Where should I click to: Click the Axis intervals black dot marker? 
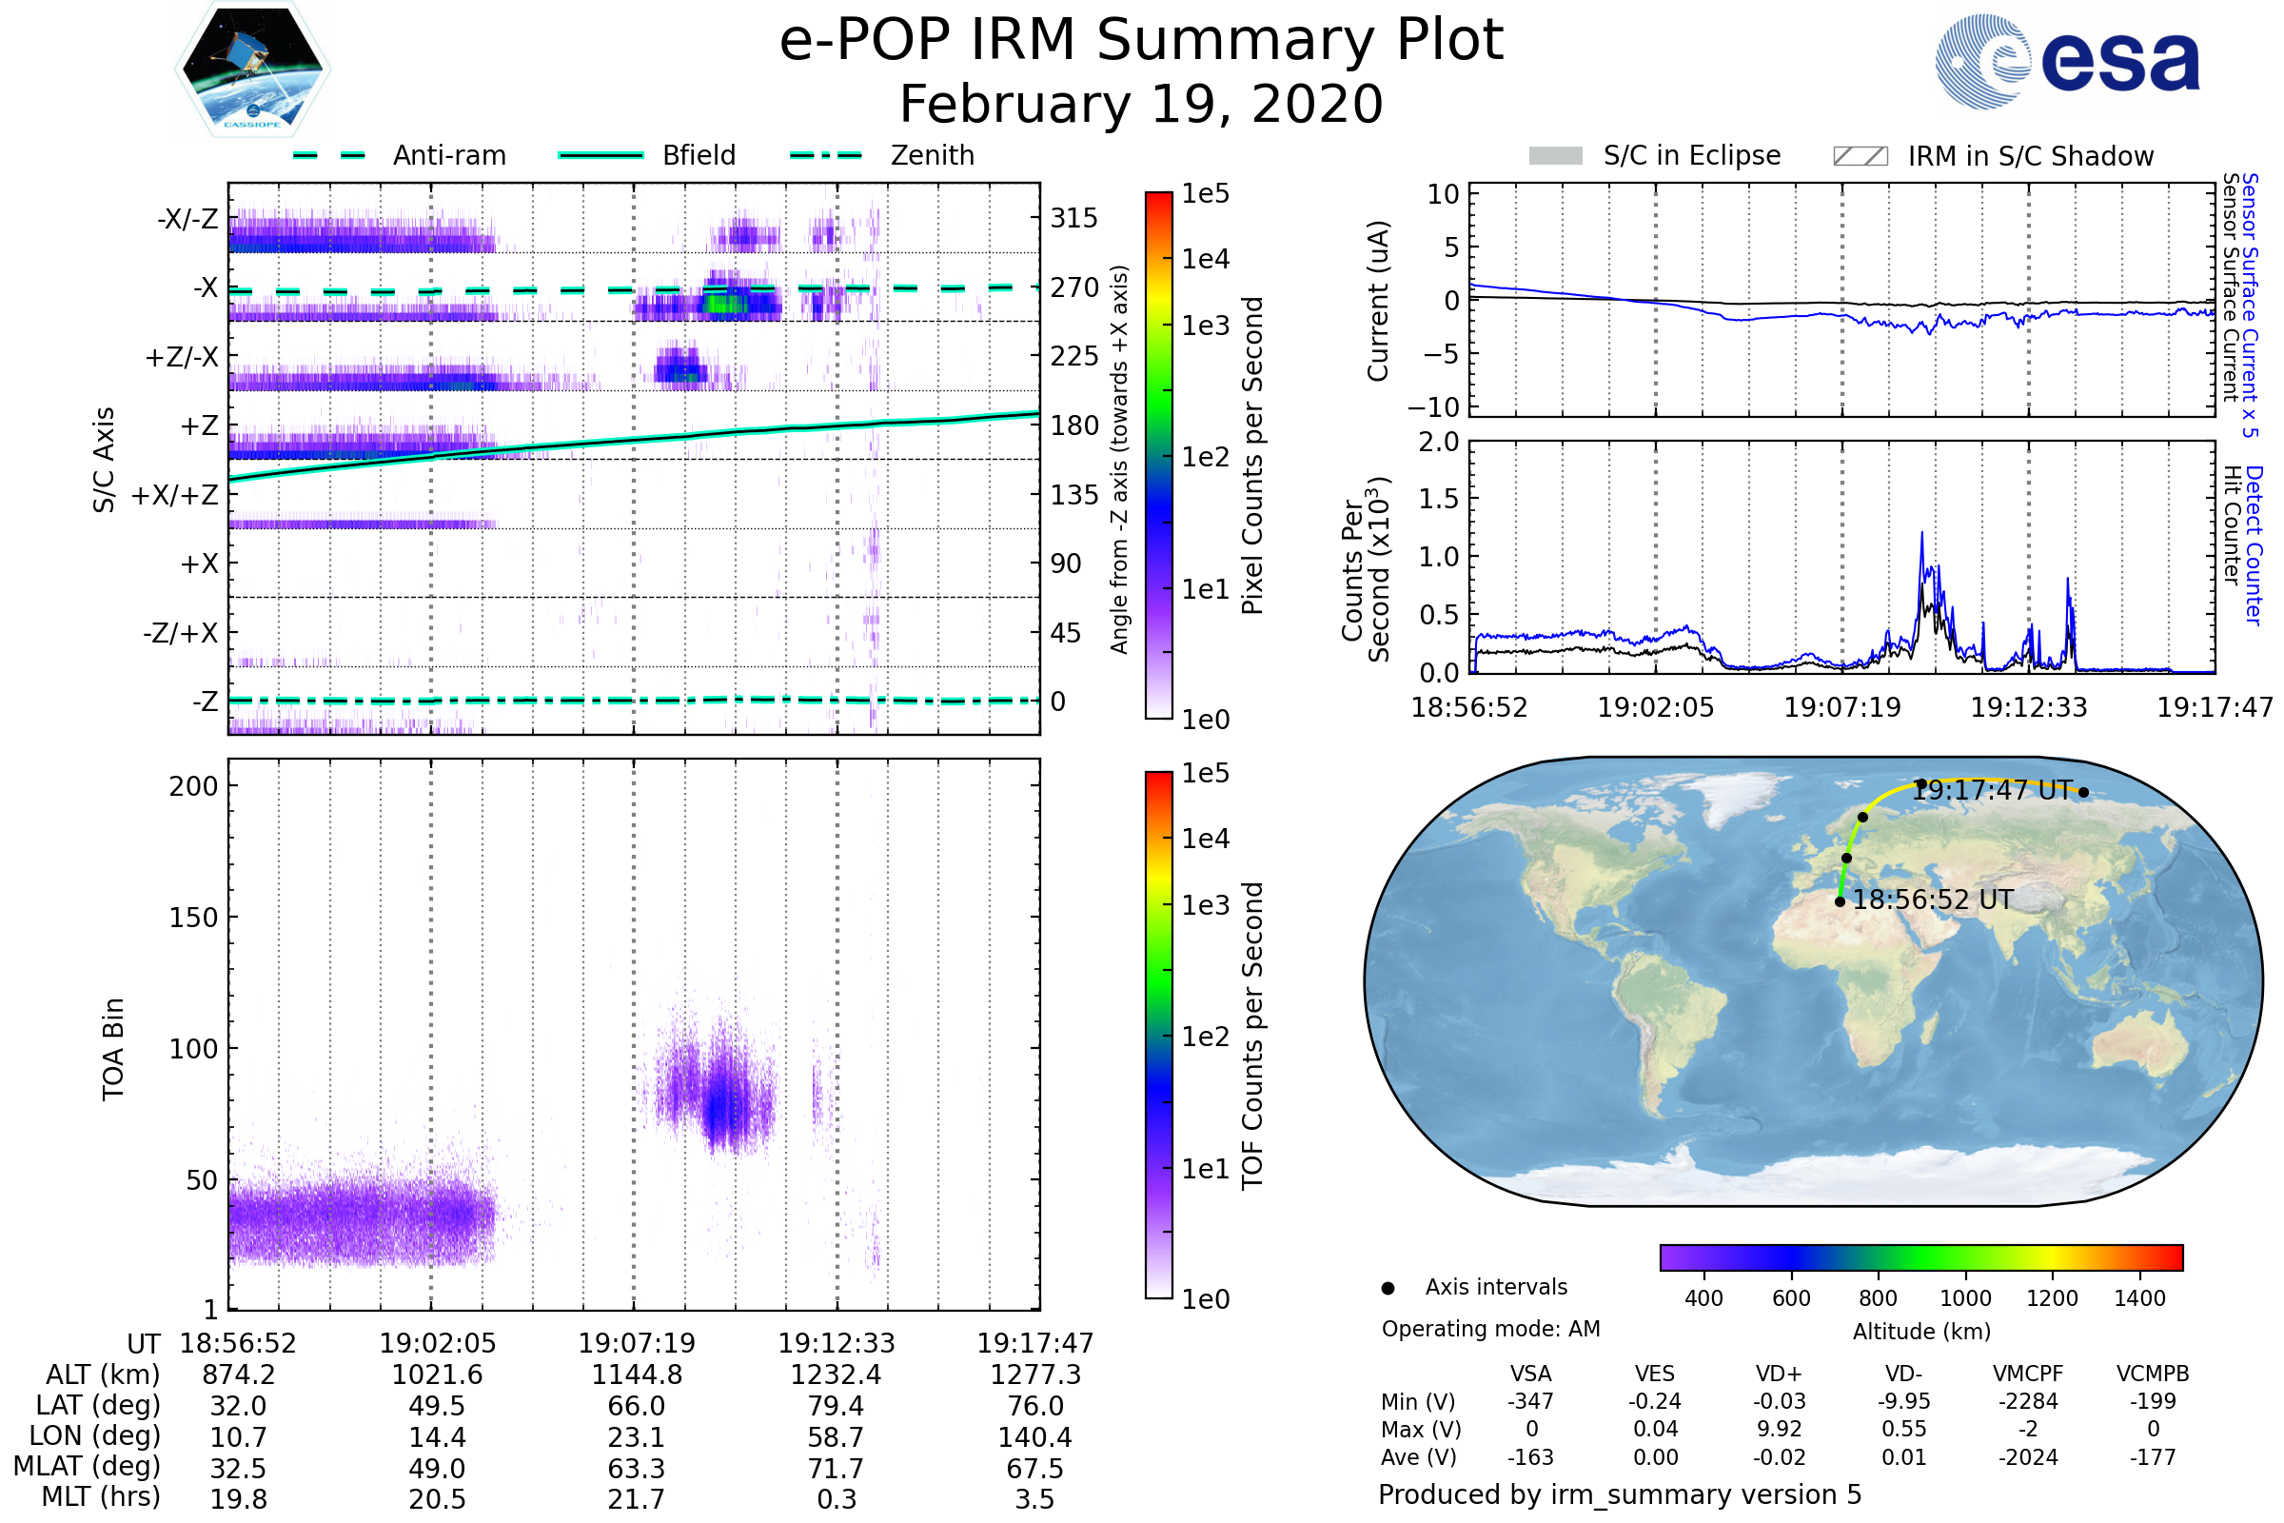point(1388,1289)
